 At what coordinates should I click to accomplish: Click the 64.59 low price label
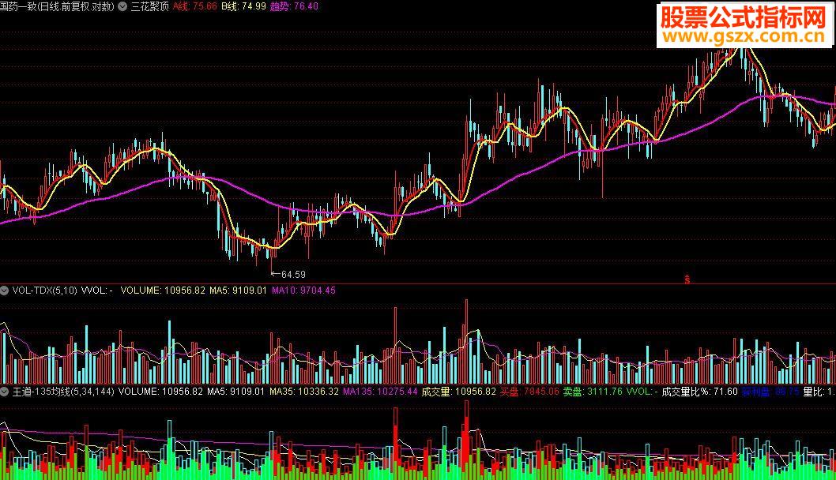(x=293, y=275)
